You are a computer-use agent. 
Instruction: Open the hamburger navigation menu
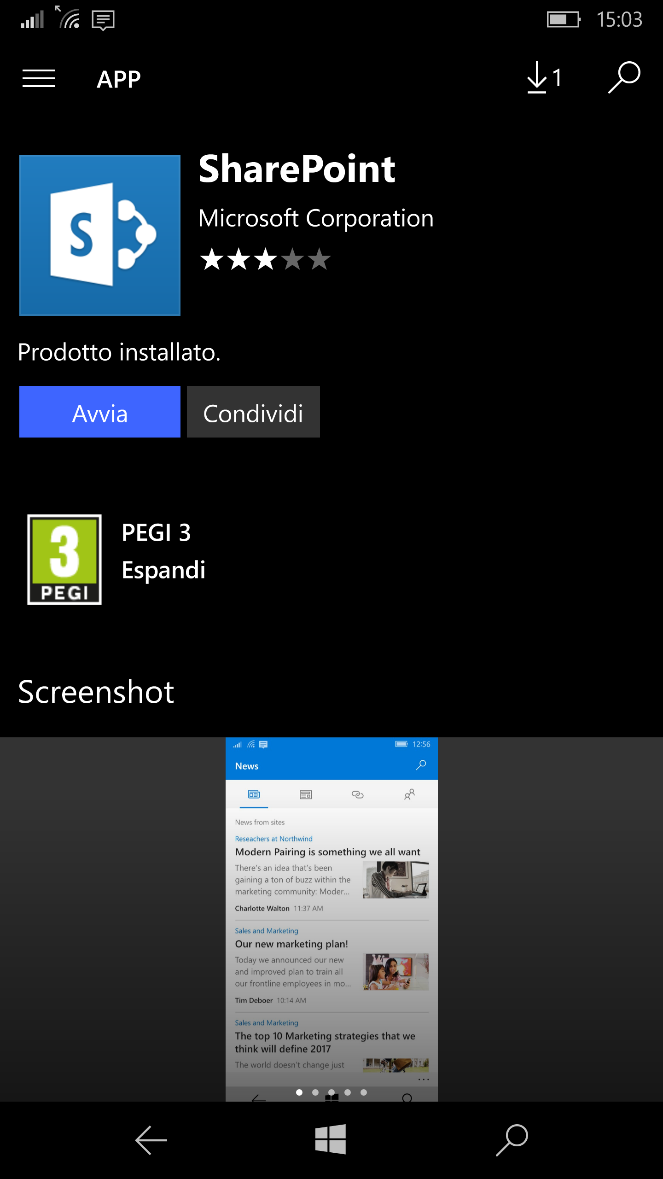39,78
